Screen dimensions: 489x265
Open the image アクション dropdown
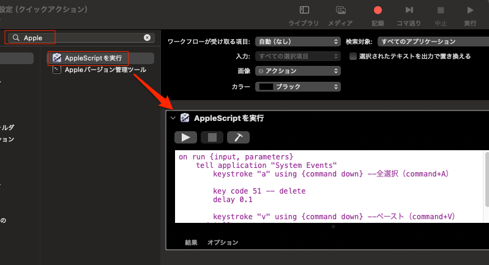[x=297, y=71]
